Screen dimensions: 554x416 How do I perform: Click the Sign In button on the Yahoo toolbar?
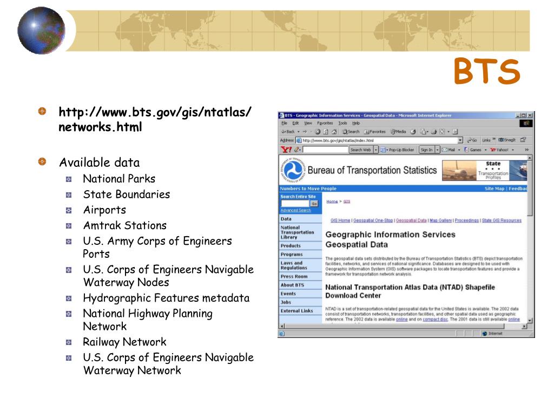(x=426, y=149)
